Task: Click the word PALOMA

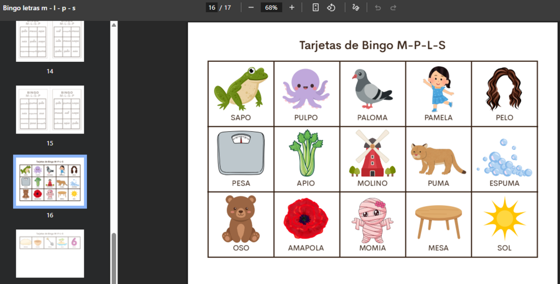Action: 372,118
